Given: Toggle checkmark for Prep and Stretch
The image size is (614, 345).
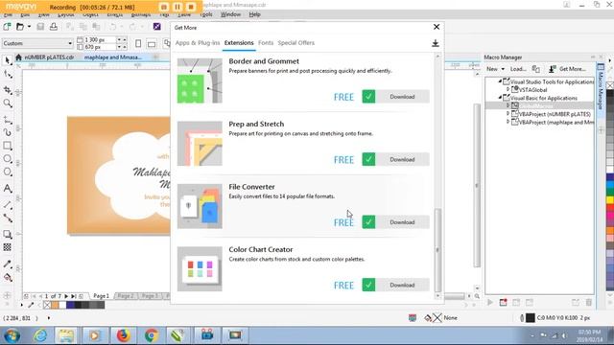Looking at the screenshot, I should (x=368, y=159).
